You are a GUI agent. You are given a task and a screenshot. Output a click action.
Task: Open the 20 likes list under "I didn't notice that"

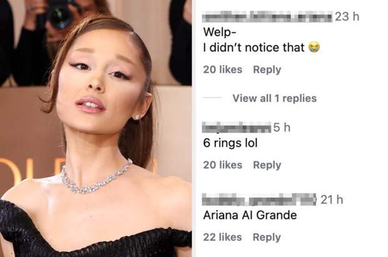pyautogui.click(x=223, y=69)
